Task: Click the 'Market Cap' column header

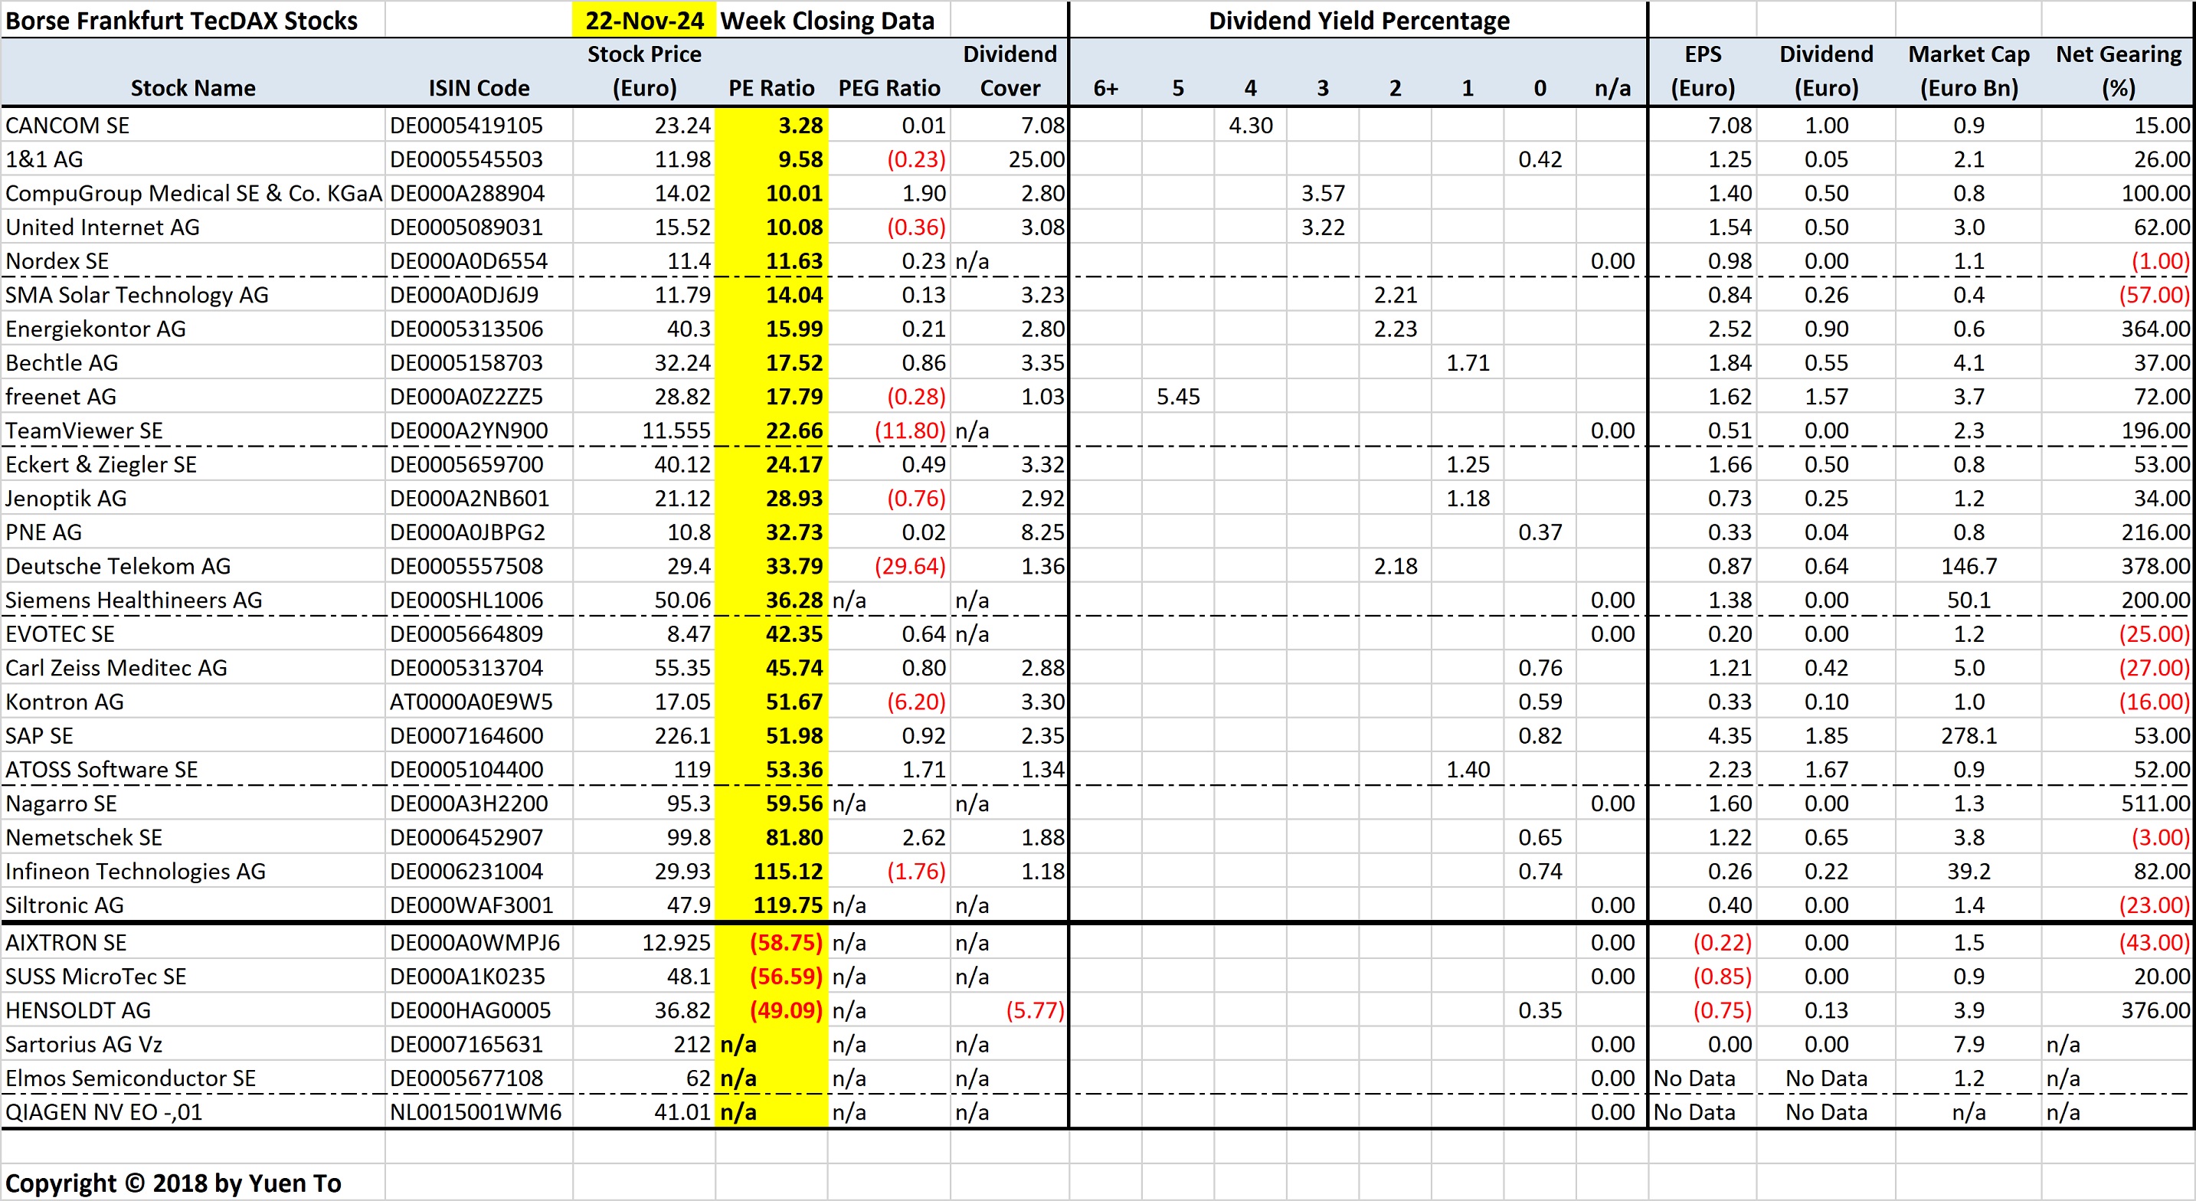Action: click(x=1969, y=70)
